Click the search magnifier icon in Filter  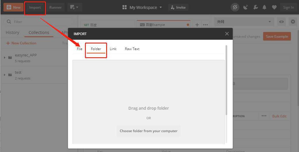tap(9, 22)
